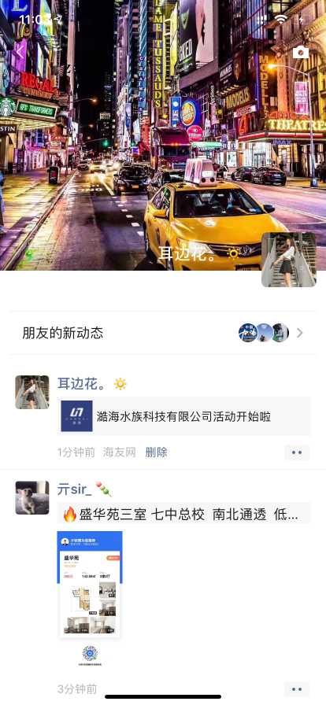Tap the Times Square cover photo

163,135
